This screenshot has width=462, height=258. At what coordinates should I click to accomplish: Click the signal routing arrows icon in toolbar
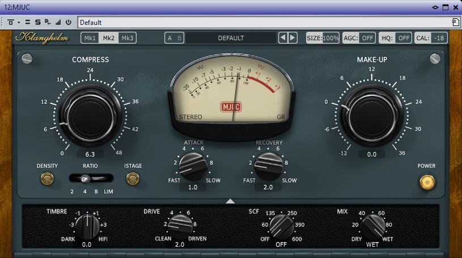(x=48, y=22)
